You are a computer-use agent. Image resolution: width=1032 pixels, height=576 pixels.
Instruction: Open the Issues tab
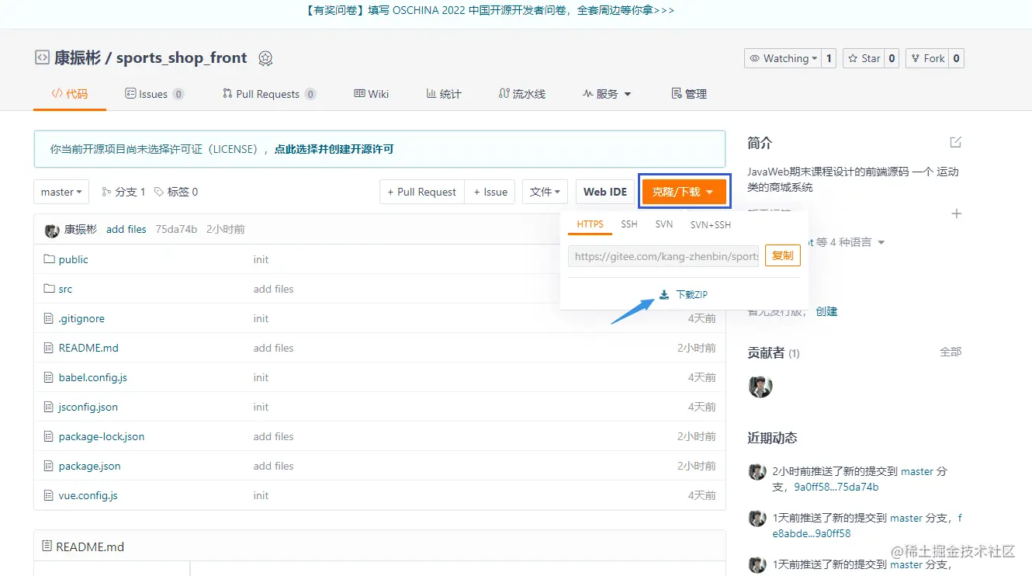point(154,94)
